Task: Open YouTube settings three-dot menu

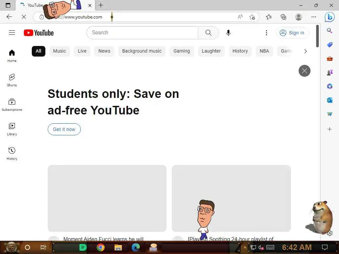Action: click(x=266, y=33)
